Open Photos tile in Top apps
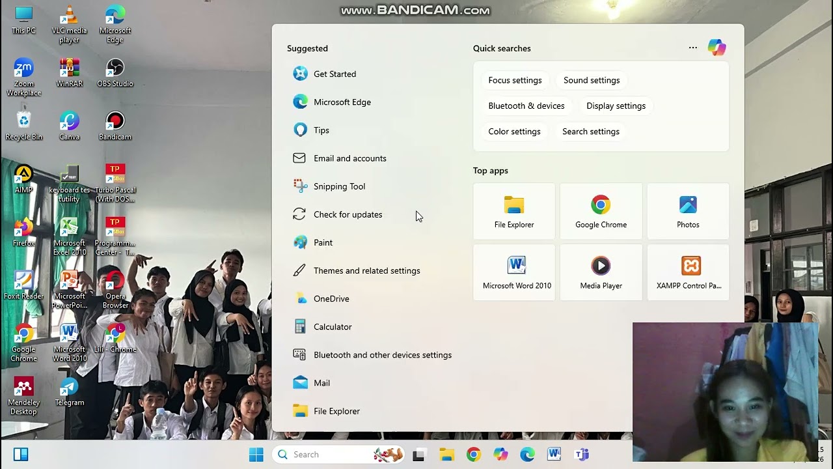The height and width of the screenshot is (469, 833). click(x=688, y=212)
